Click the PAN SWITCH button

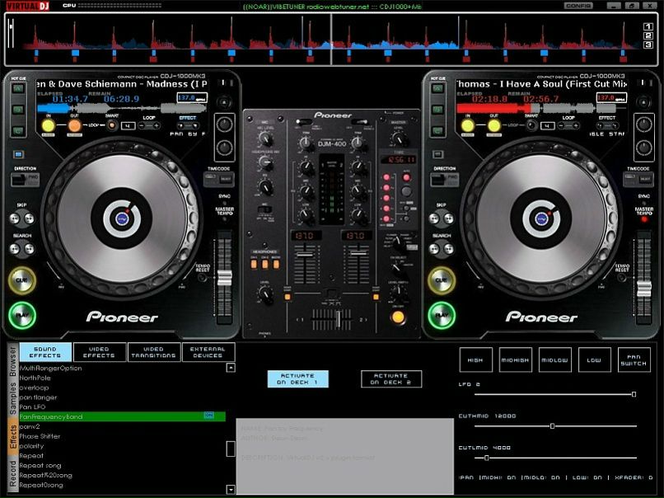[634, 359]
